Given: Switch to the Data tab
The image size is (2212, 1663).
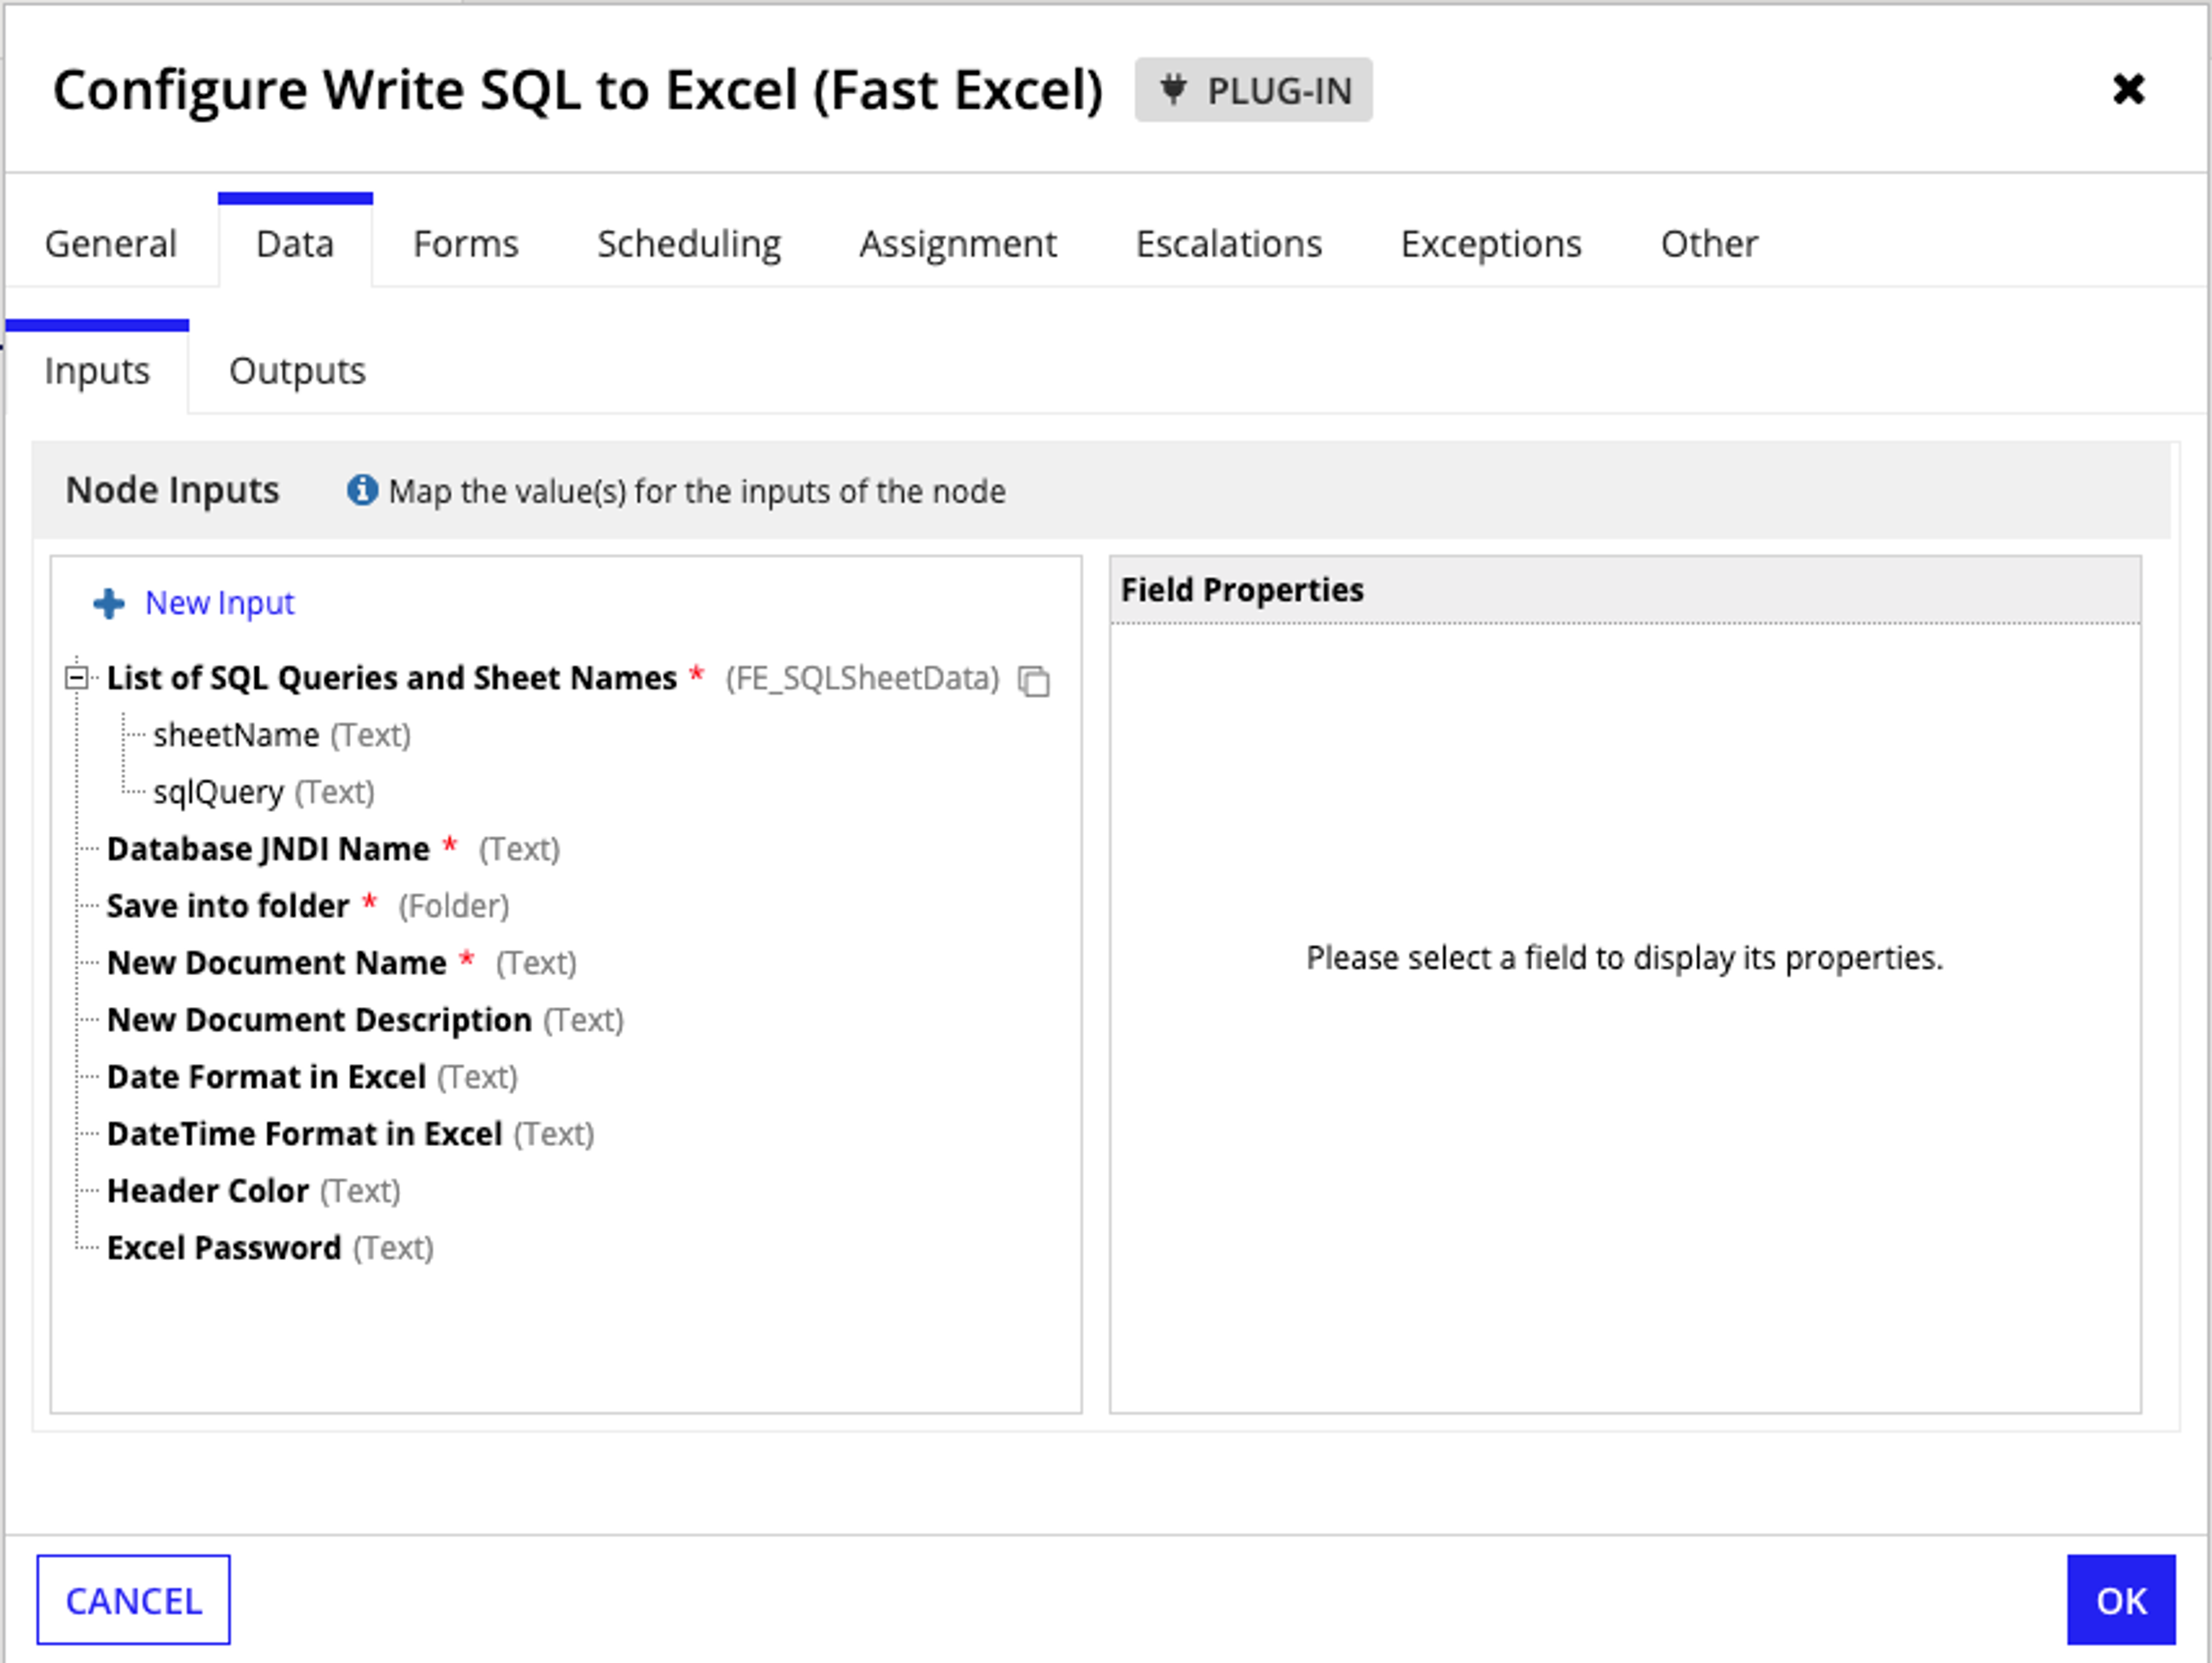Looking at the screenshot, I should point(295,243).
